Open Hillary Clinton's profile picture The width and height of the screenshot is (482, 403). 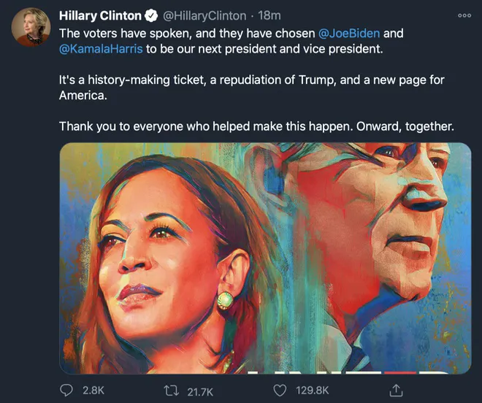30,28
